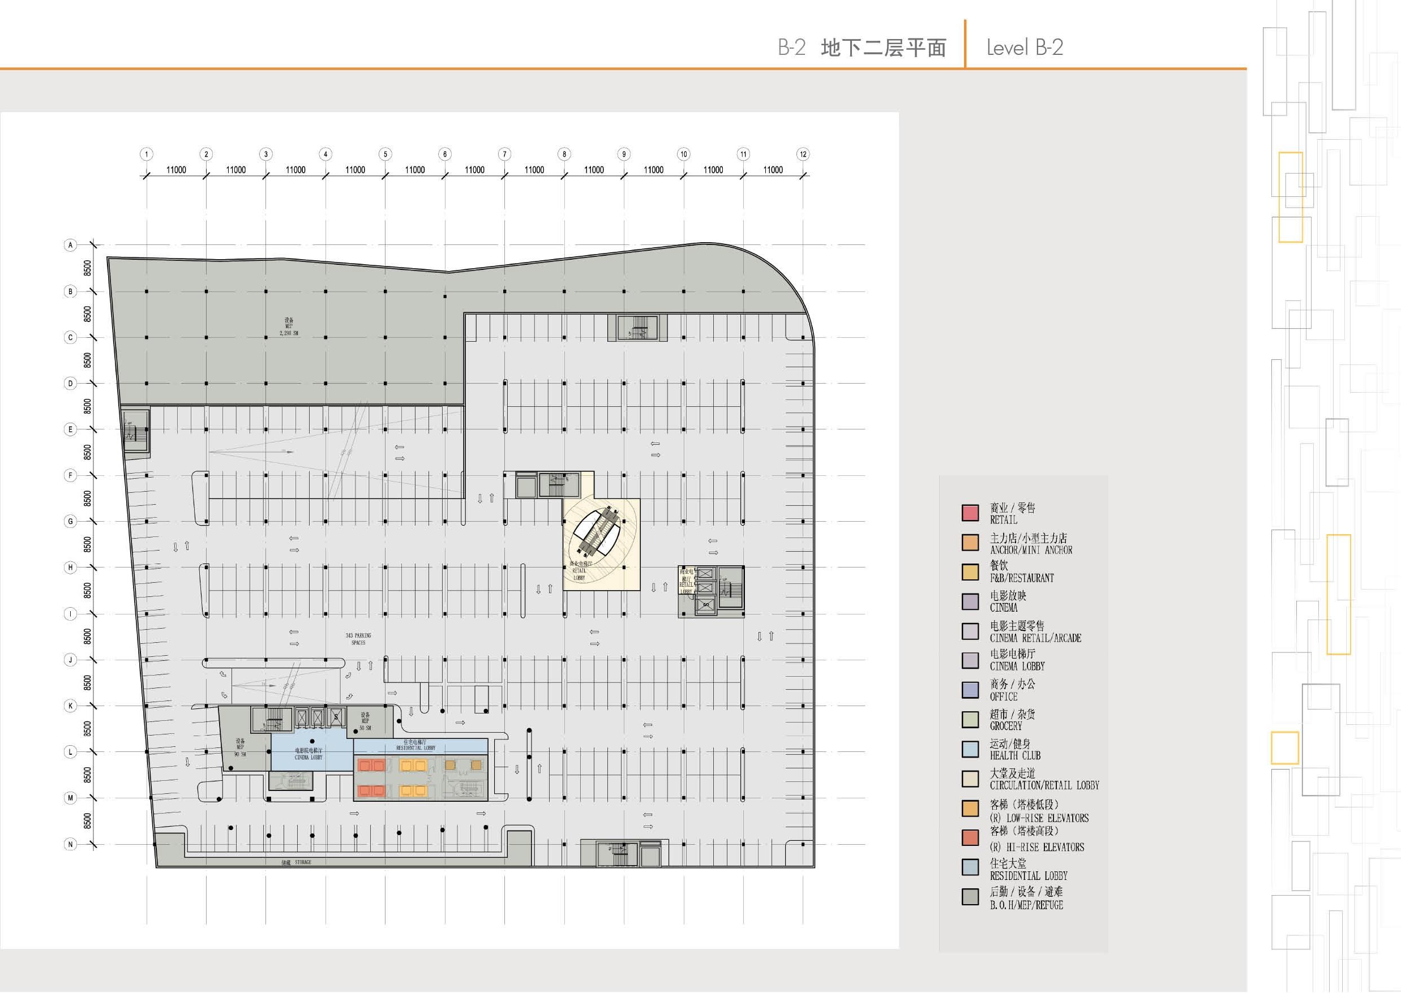Click the 'ANCHOR/MINI ANCHOR' legend text
This screenshot has width=1401, height=993.
(1031, 551)
